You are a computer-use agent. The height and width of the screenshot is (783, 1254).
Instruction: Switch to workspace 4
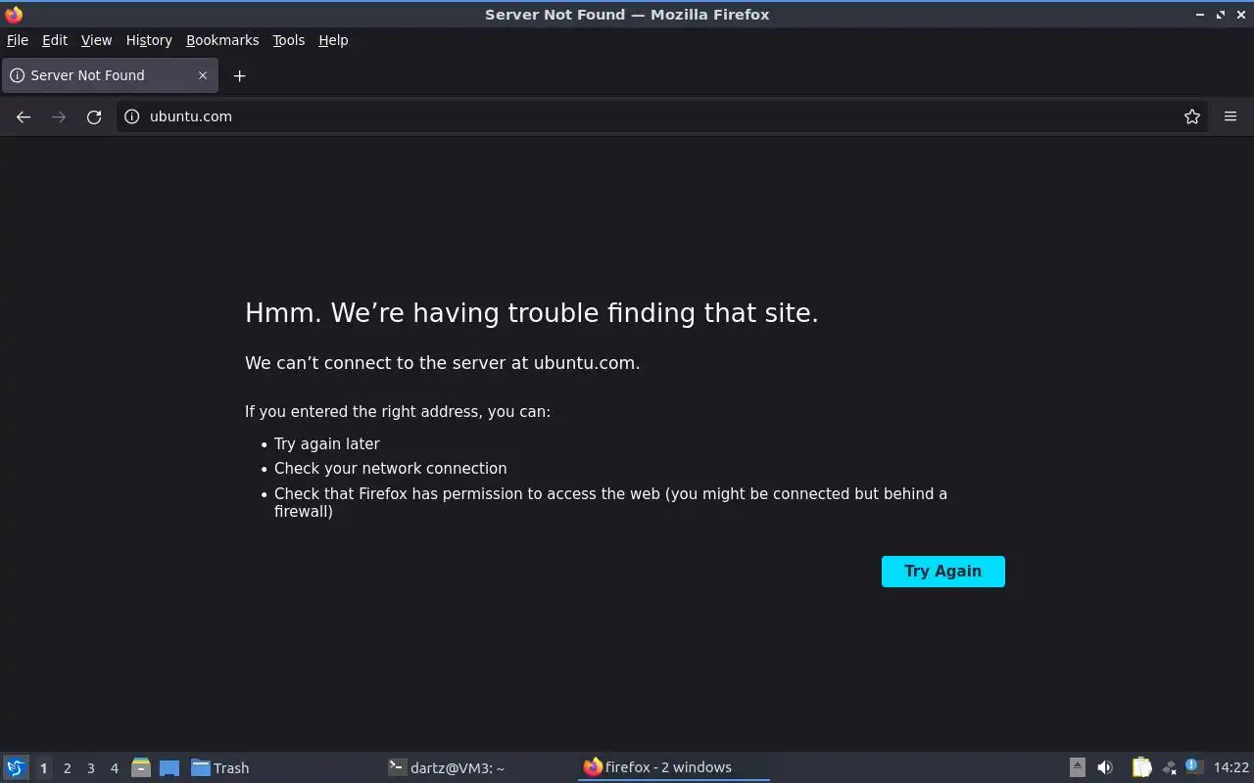click(115, 768)
